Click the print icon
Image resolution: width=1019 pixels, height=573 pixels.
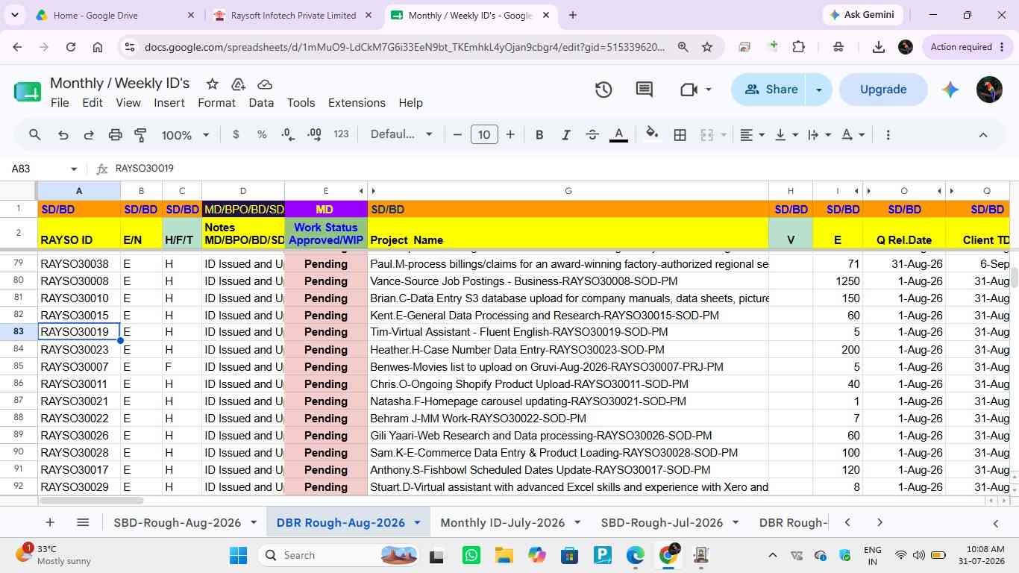point(115,135)
